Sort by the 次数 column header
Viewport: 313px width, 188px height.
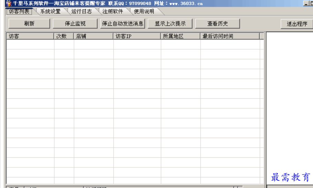click(64, 36)
